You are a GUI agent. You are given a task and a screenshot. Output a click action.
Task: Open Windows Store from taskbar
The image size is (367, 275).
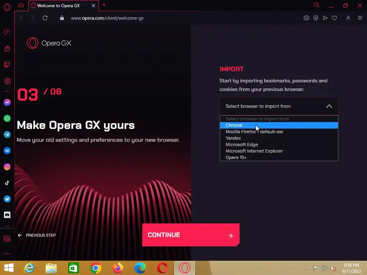click(73, 268)
